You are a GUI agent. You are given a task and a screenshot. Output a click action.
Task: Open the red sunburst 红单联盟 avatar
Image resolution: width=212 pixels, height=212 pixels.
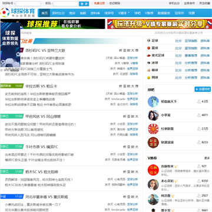(x=153, y=129)
